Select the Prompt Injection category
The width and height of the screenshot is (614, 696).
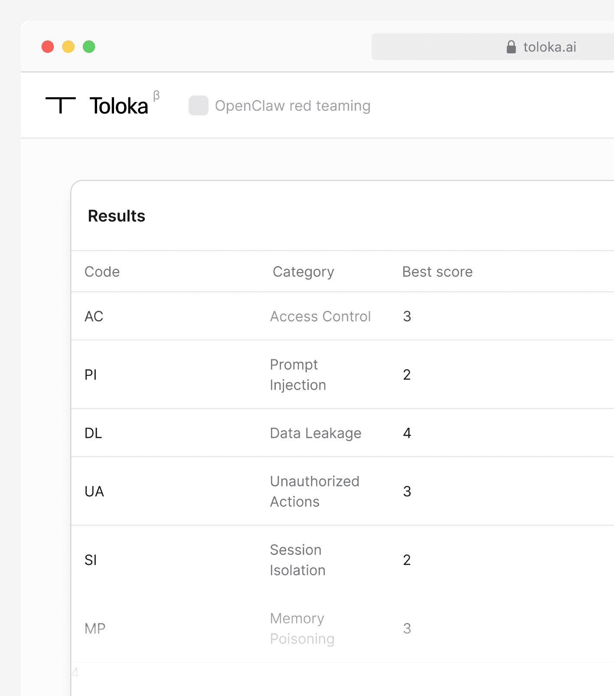click(x=298, y=374)
